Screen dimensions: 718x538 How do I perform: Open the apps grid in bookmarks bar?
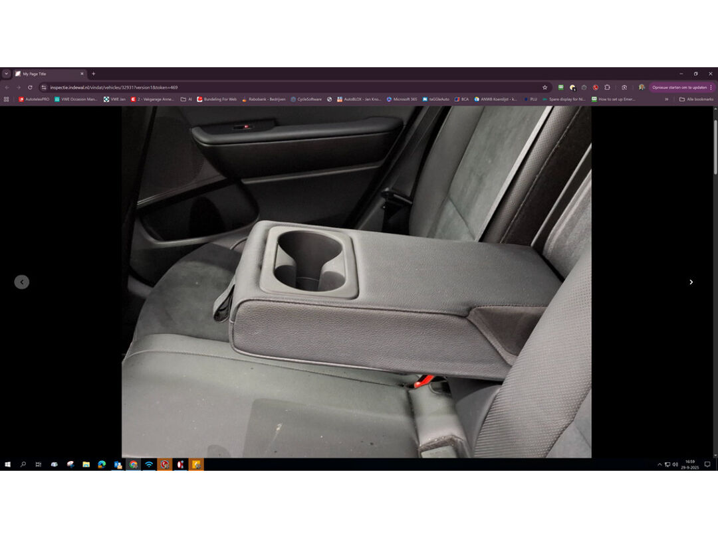(7, 99)
